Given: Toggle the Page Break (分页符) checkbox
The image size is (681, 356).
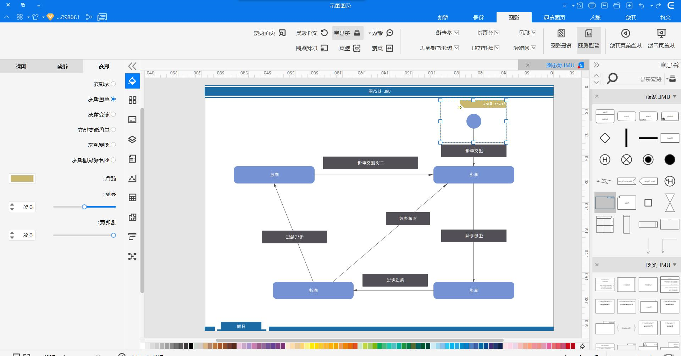Looking at the screenshot, I should [x=497, y=33].
